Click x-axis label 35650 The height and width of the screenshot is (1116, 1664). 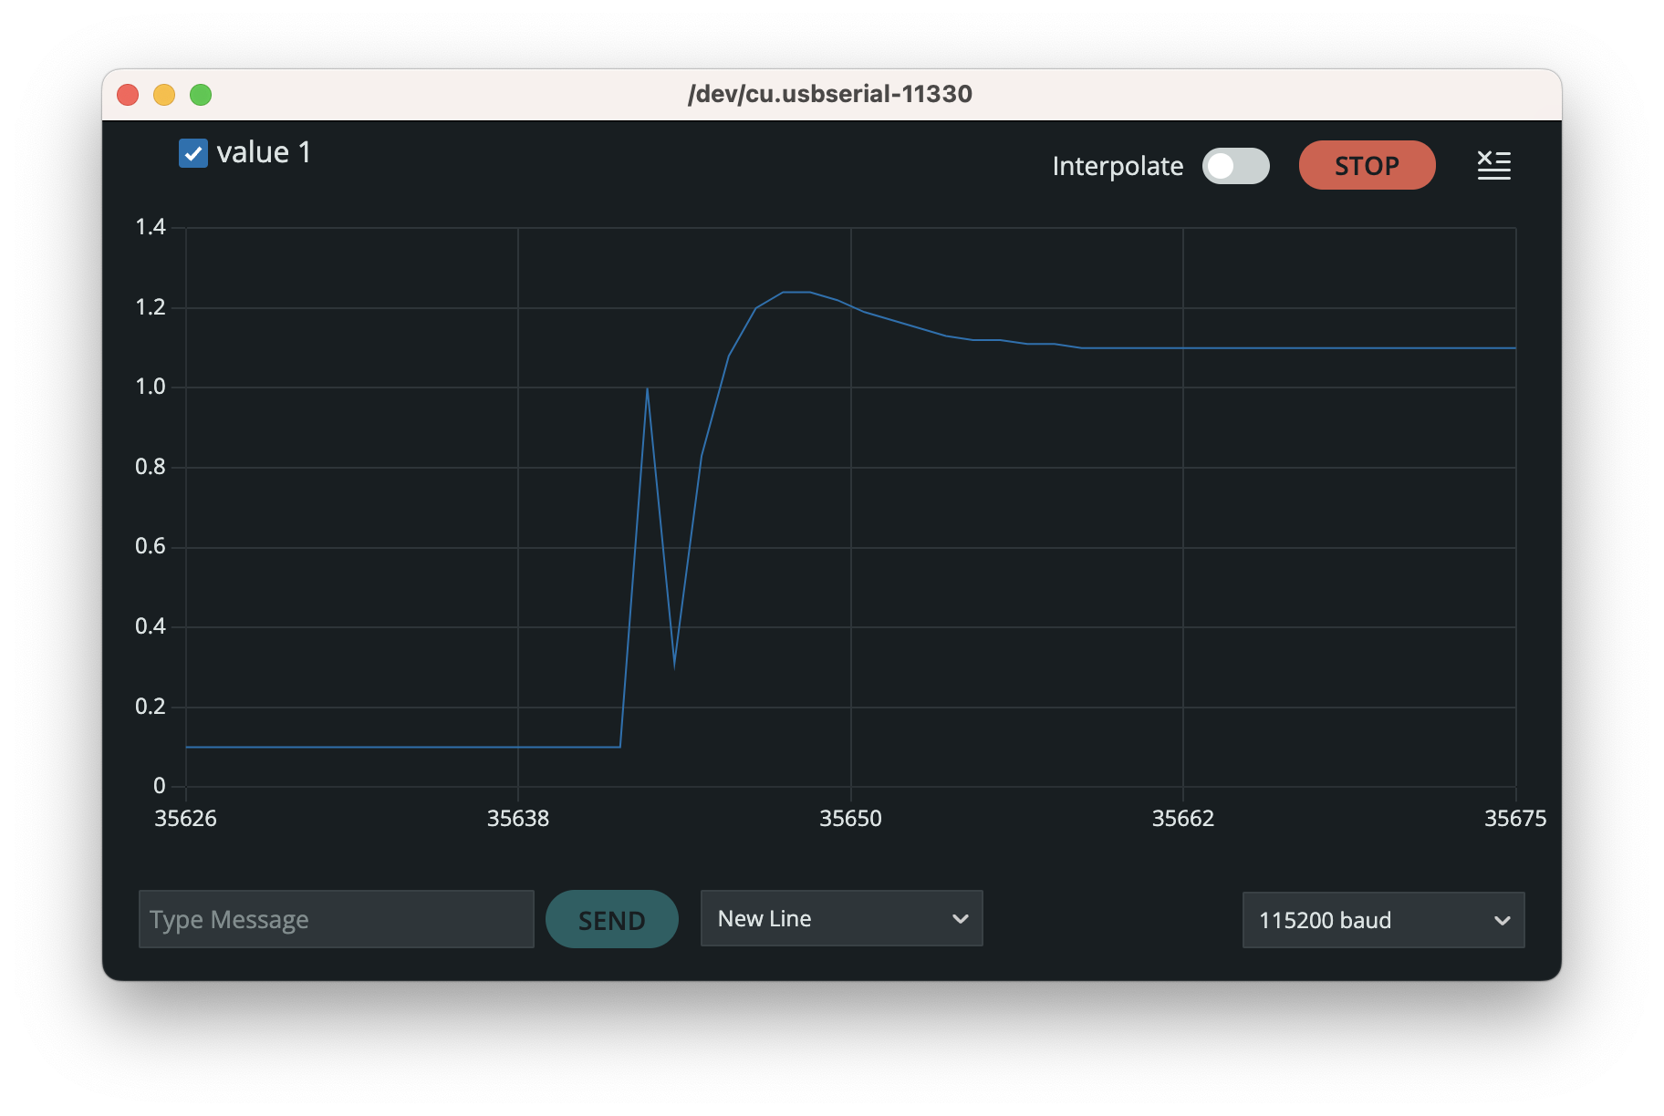(x=850, y=818)
